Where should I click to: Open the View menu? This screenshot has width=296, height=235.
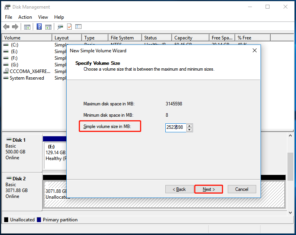(43, 17)
